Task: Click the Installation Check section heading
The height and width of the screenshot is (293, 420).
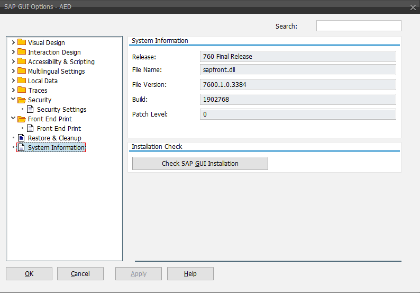Action: coord(157,146)
